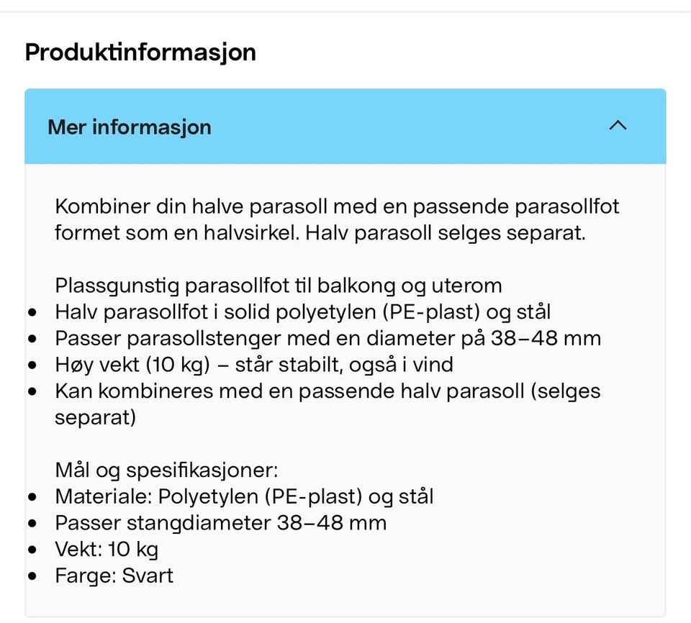691x623 pixels.
Task: Click 'Halv parasoll selges separat' sentence
Action: [446, 232]
